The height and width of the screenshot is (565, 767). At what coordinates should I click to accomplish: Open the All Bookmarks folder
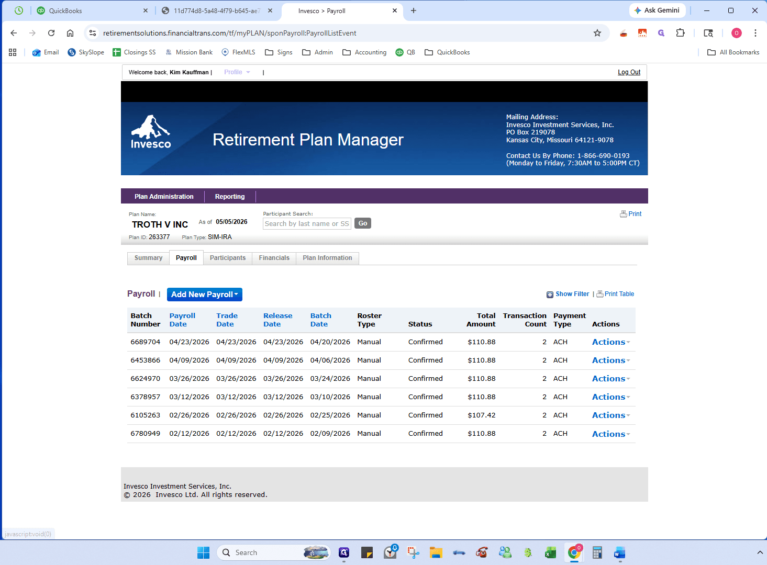coord(733,52)
